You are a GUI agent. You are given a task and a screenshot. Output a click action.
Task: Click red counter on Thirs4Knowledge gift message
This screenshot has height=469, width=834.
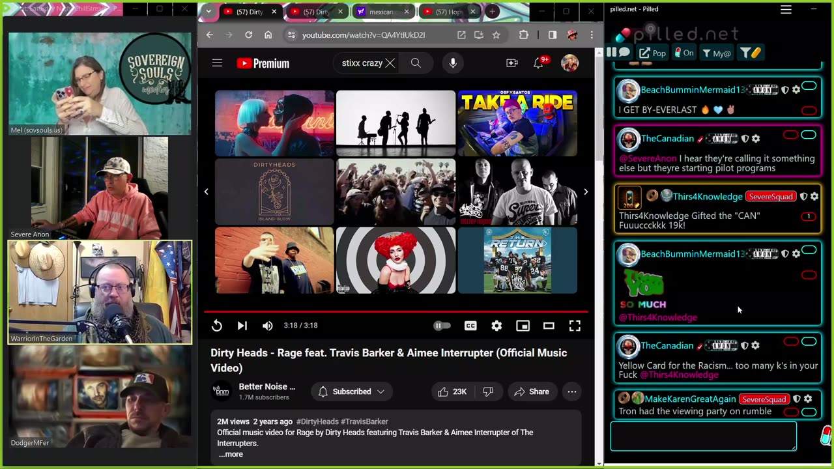809,216
